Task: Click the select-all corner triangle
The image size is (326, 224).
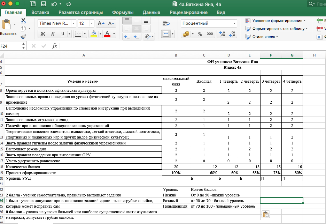Action: click(2, 55)
